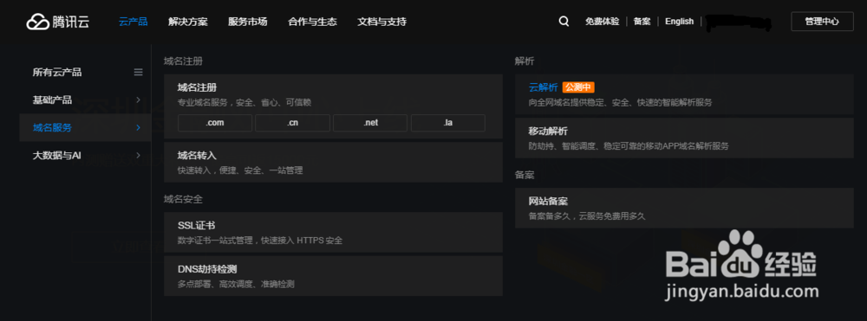Click the hamburger icon beside 所有云产品
867x321 pixels.
click(x=138, y=73)
